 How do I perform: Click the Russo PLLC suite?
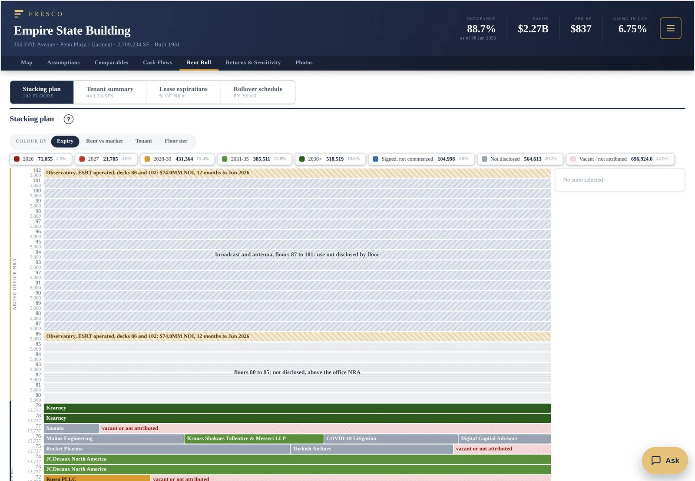click(97, 478)
